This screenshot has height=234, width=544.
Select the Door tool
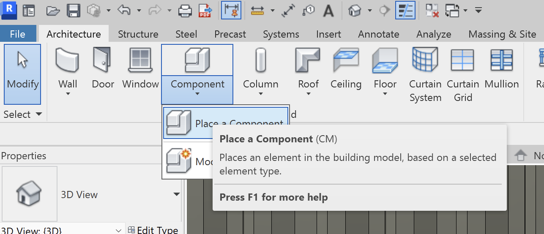[x=103, y=60]
